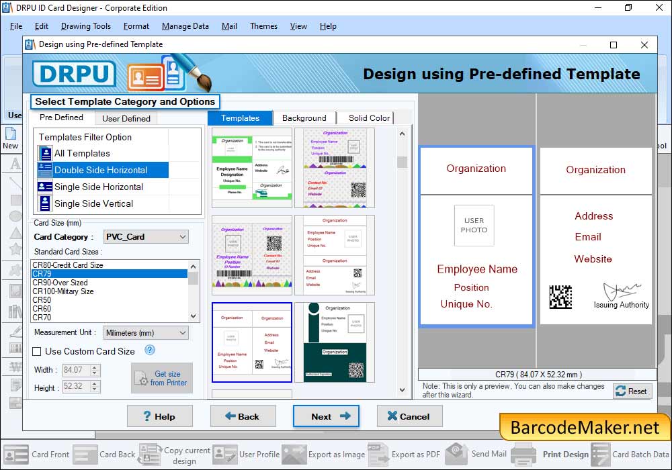Click the Single Side Vertical card icon
Viewport: 672px width, 470px height.
pos(45,203)
